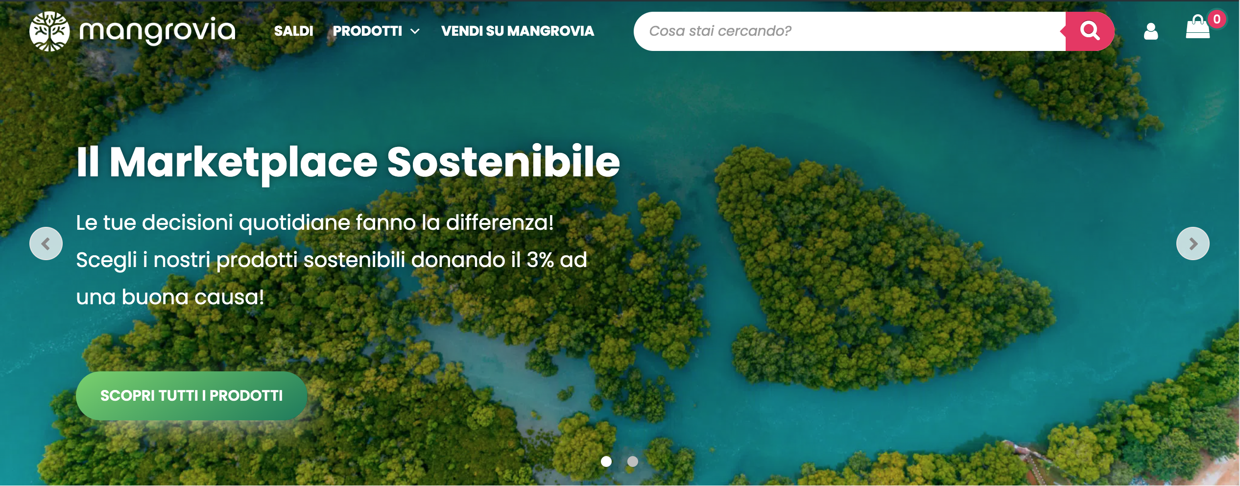Open the user account icon

coord(1151,31)
